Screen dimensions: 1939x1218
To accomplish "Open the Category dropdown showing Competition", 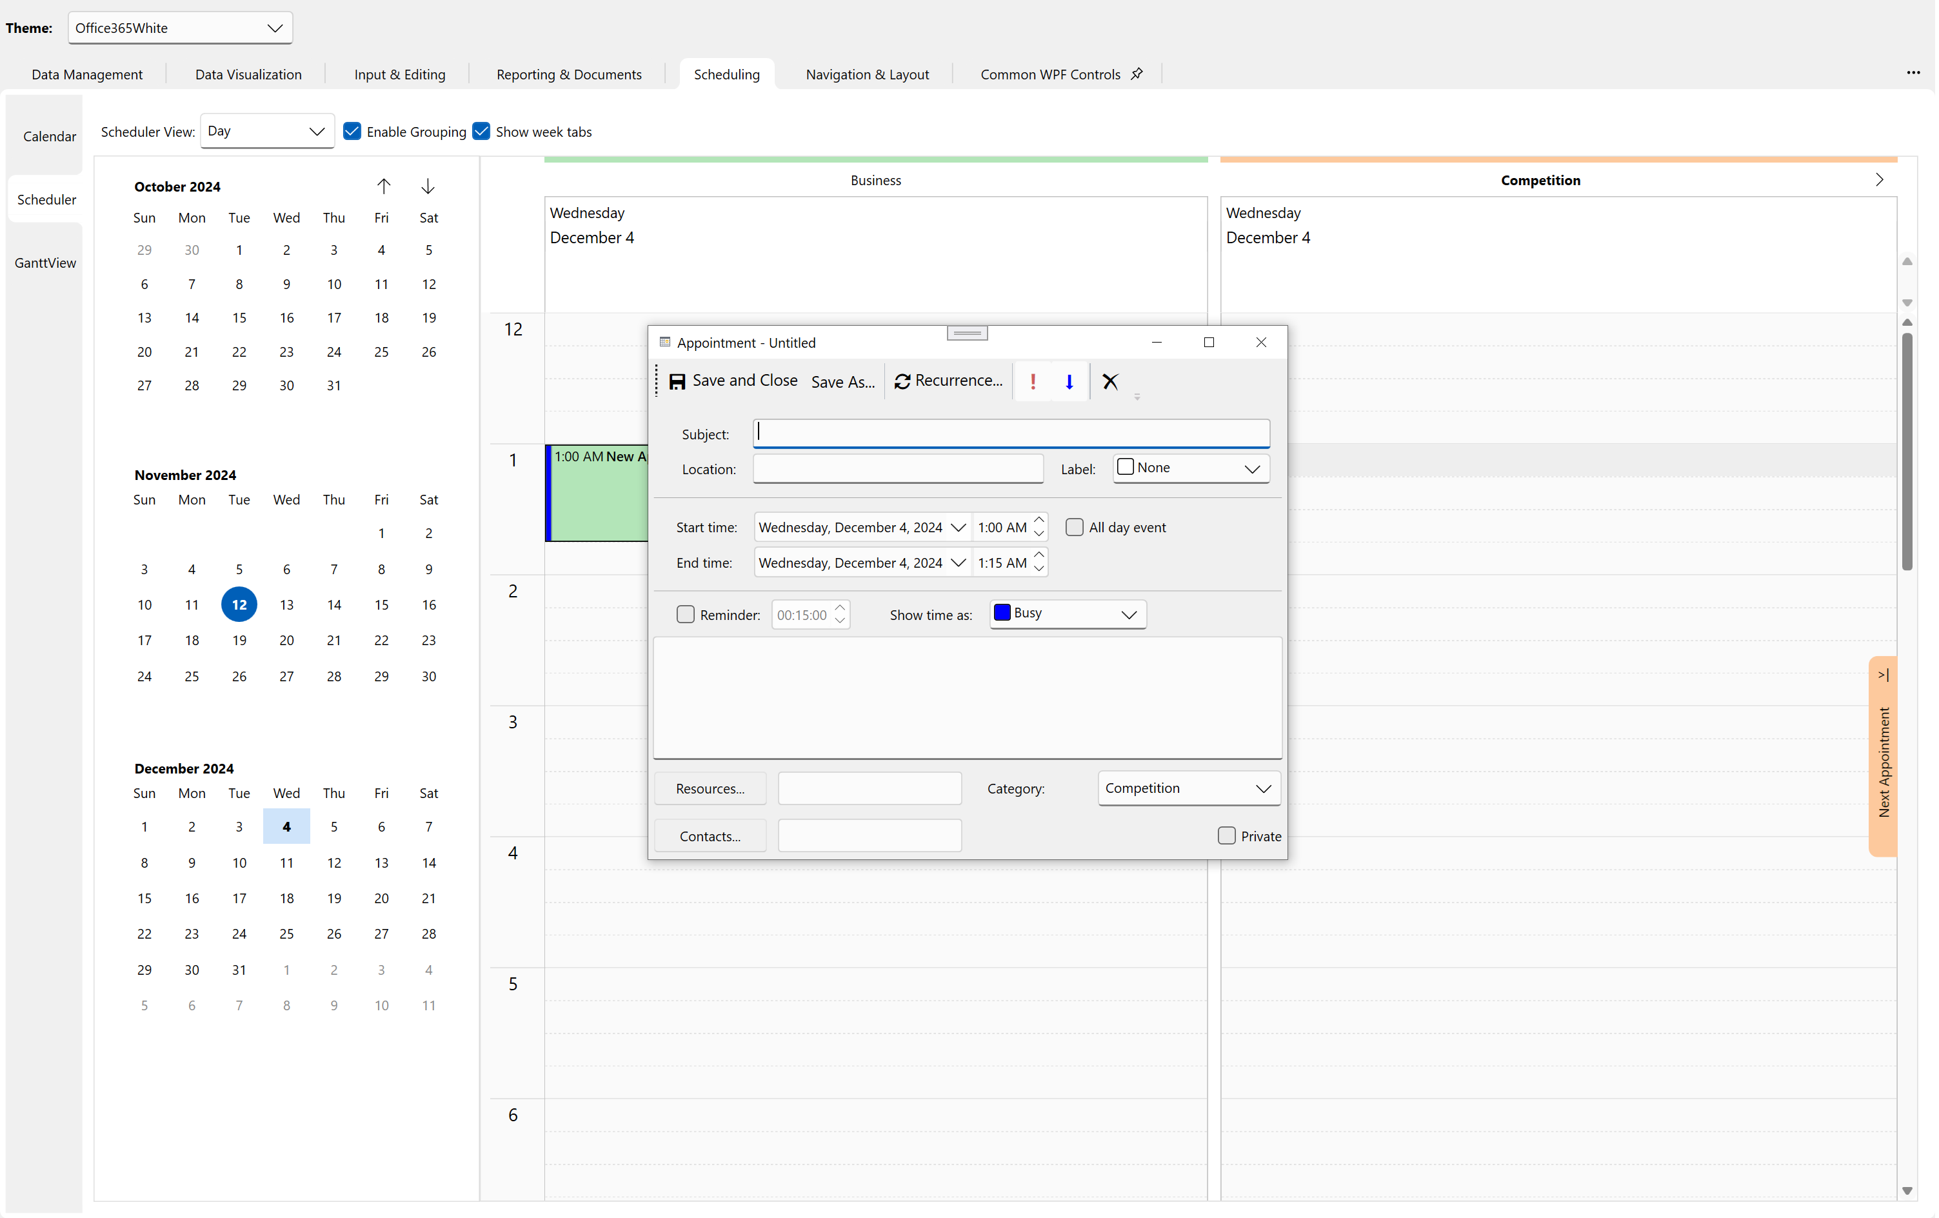I will [x=1189, y=788].
